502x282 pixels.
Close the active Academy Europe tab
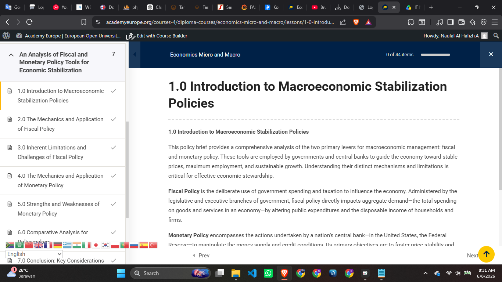(x=394, y=7)
